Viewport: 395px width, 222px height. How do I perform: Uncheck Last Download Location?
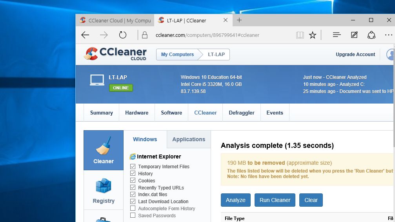click(x=133, y=201)
